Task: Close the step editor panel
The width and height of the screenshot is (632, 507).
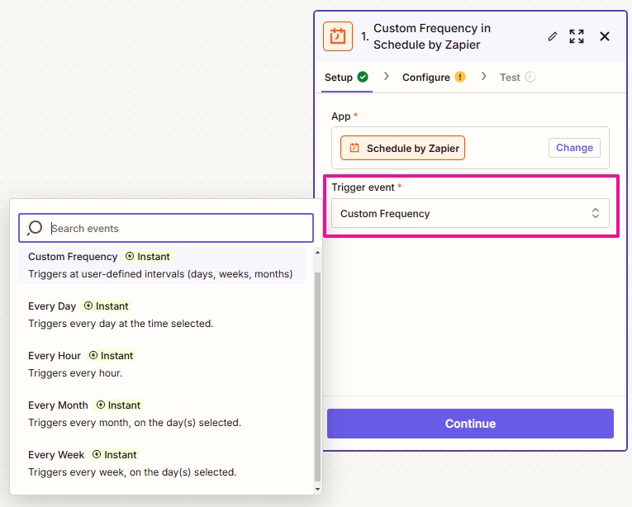Action: pyautogui.click(x=605, y=36)
